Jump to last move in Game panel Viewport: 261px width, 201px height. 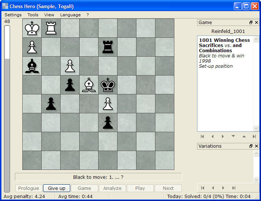254,136
